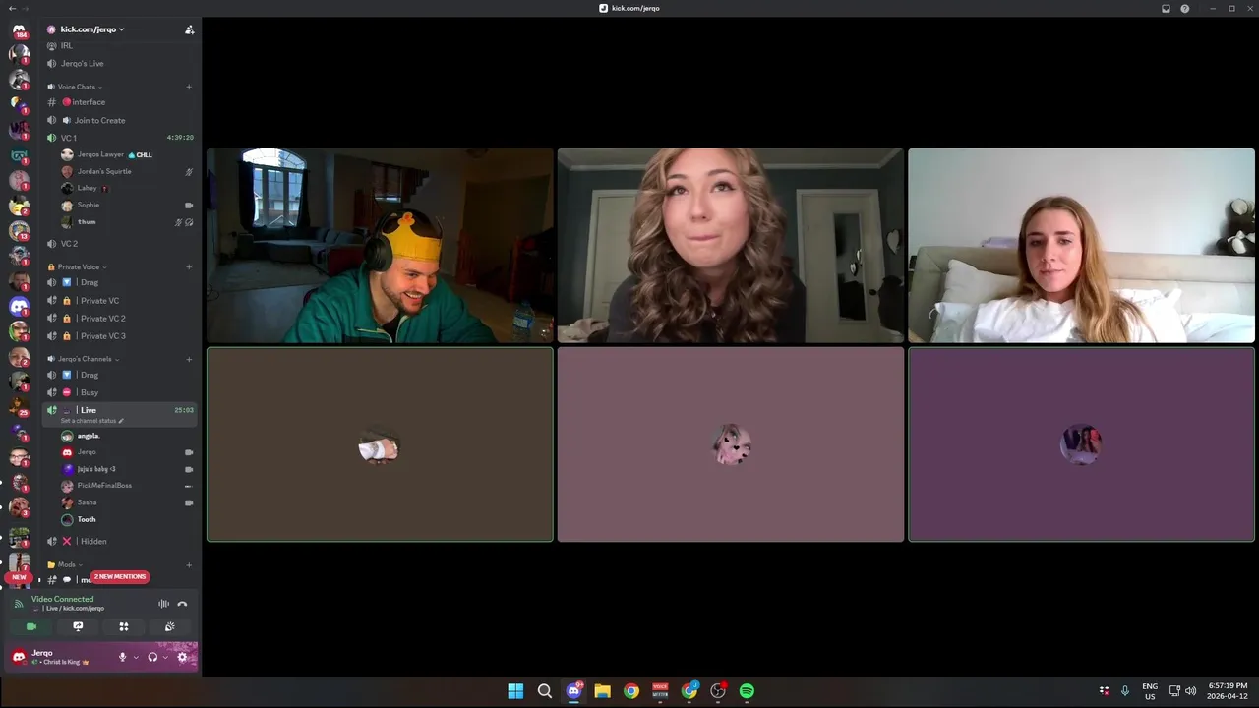This screenshot has width=1259, height=708.
Task: Select the pink avatar participant tile
Action: coord(730,444)
